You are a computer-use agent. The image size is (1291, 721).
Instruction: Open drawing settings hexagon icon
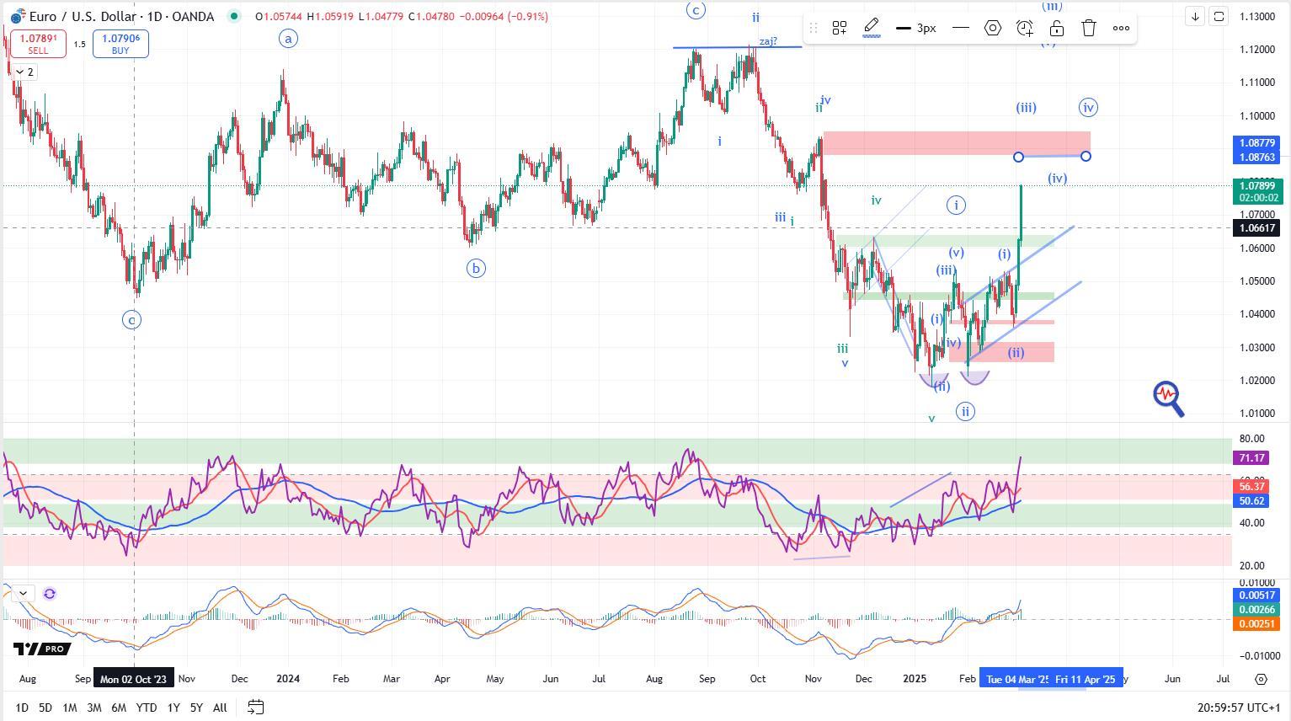click(x=993, y=28)
